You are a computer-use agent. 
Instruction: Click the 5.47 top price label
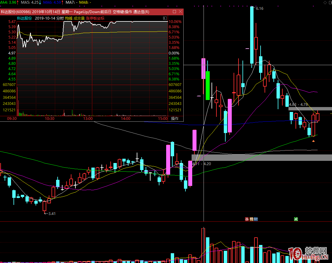click(12, 21)
